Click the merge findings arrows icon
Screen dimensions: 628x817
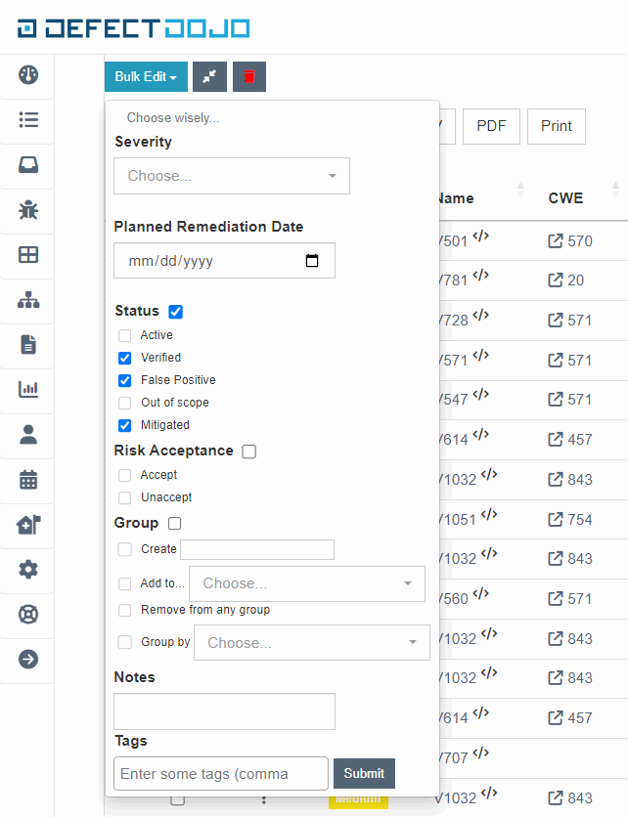pyautogui.click(x=209, y=76)
